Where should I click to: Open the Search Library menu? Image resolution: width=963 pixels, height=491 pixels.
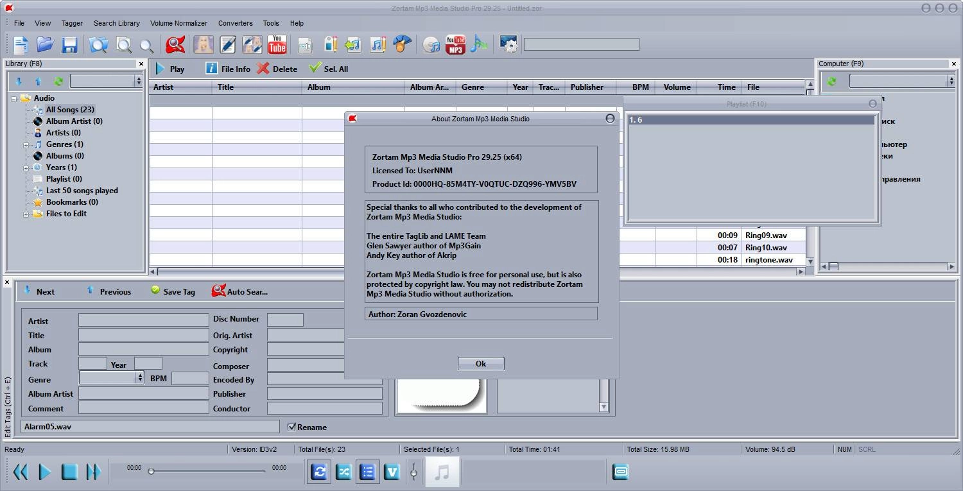click(x=117, y=23)
